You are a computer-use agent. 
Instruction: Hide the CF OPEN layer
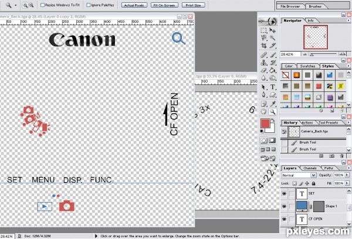(284, 219)
